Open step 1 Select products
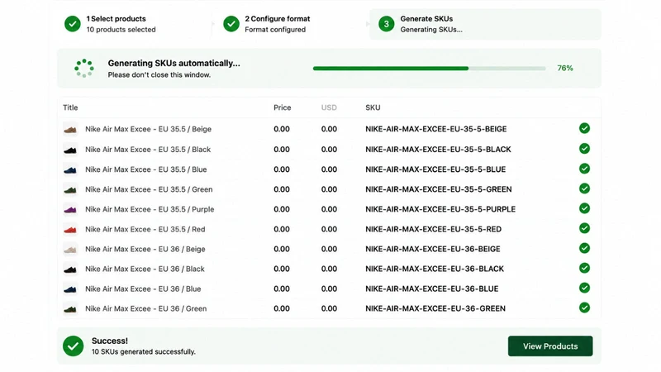The width and height of the screenshot is (661, 372). point(110,24)
